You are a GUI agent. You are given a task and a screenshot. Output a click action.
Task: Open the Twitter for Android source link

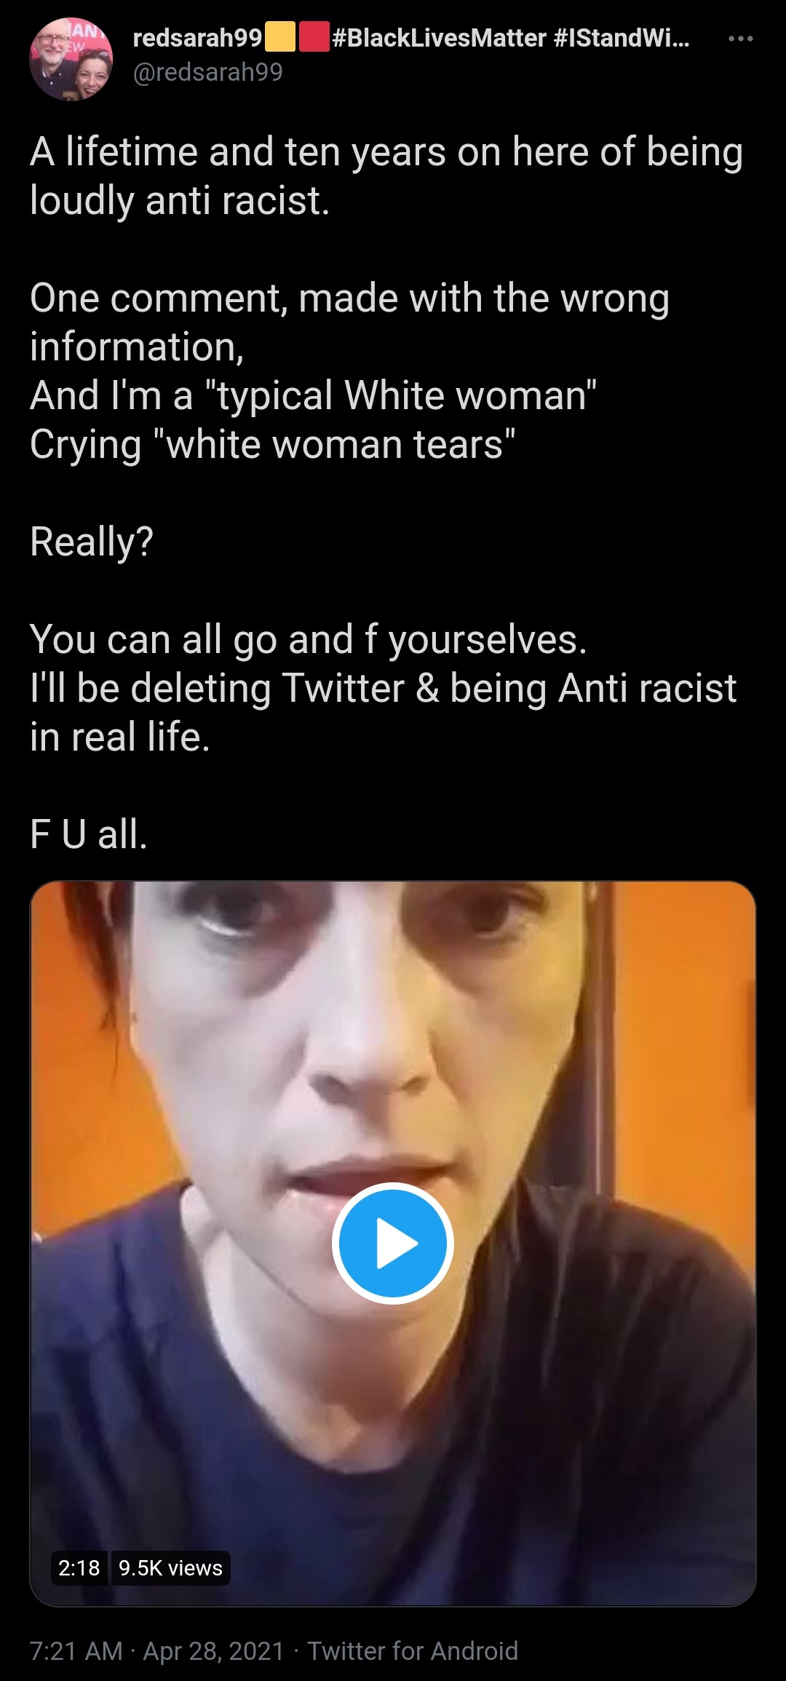pyautogui.click(x=413, y=1650)
